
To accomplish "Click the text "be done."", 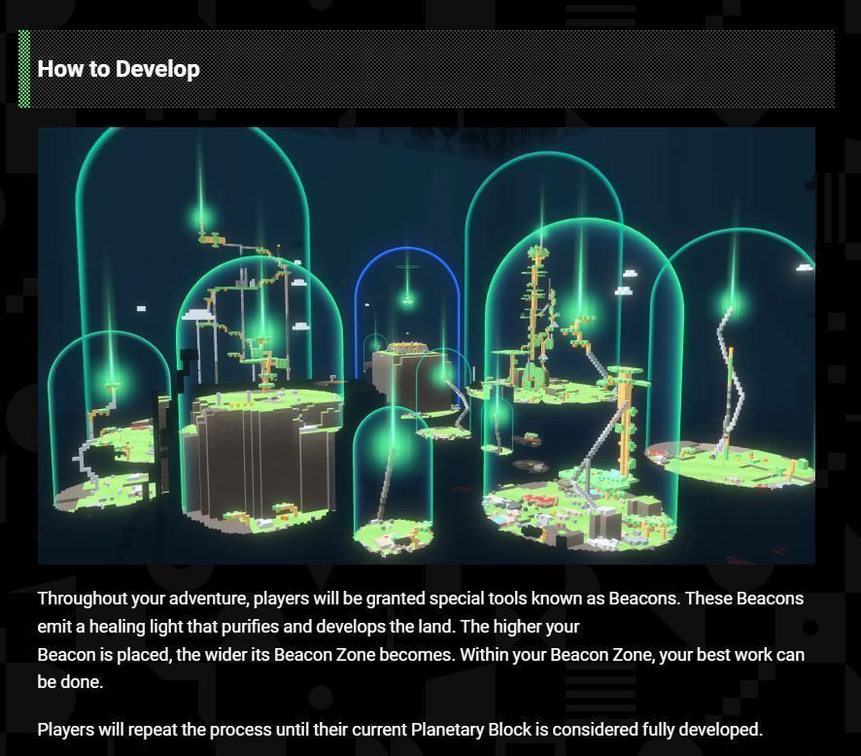I will tap(70, 682).
